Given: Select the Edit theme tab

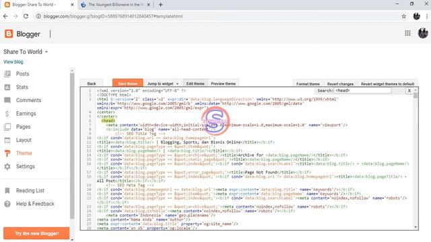Looking at the screenshot, I should click(195, 83).
